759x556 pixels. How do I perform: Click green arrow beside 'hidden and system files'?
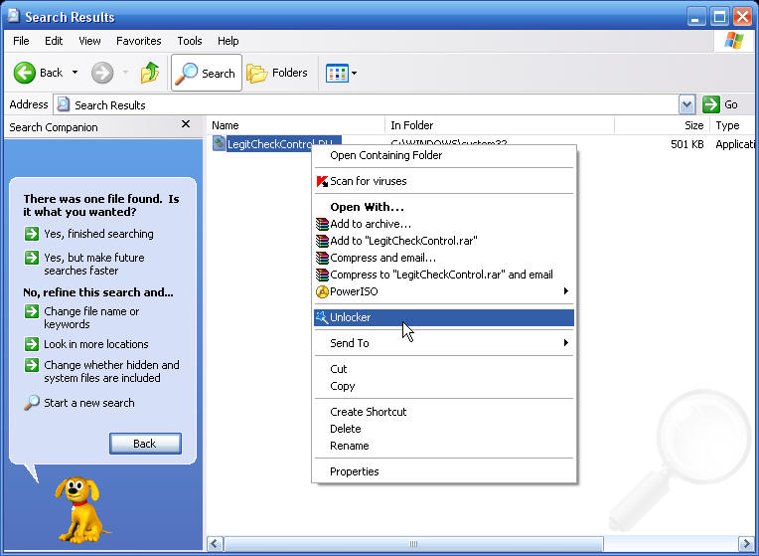coord(32,364)
